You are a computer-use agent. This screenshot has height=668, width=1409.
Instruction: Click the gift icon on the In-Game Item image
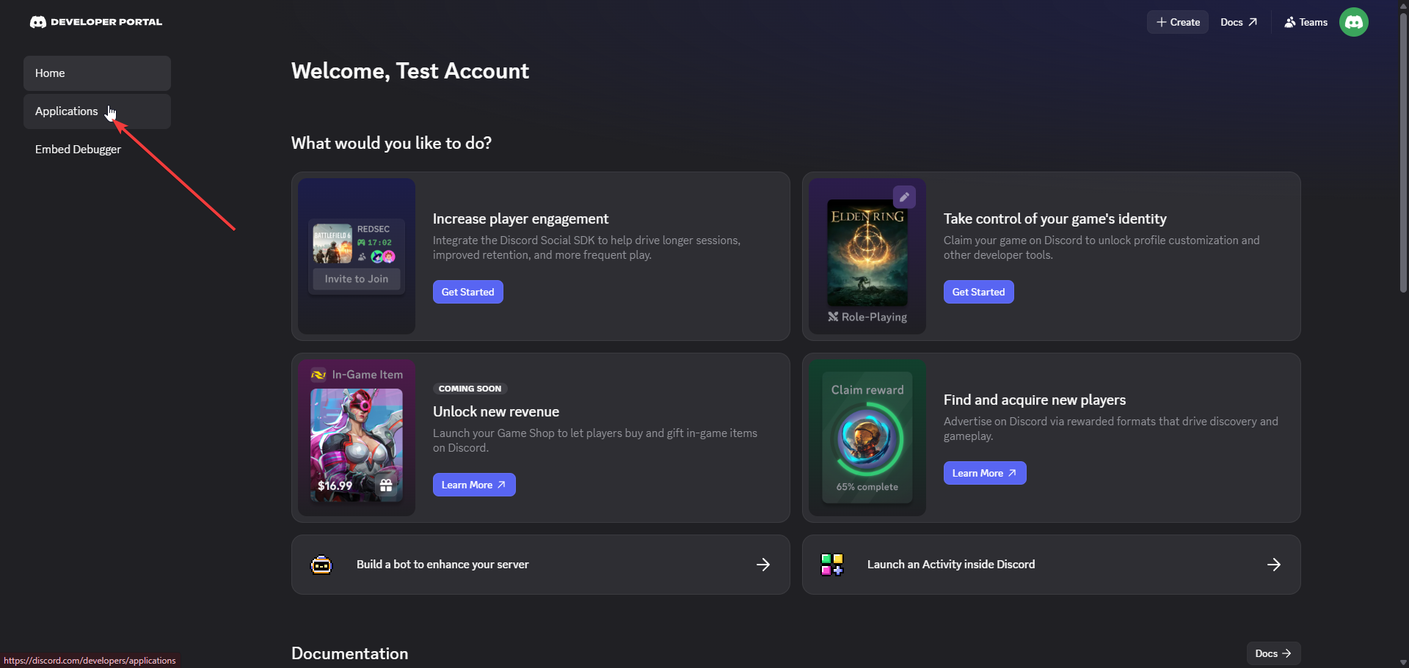386,485
